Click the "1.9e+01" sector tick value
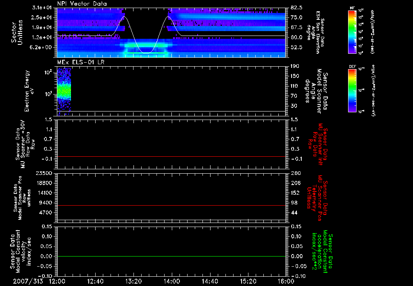The height and width of the screenshot is (286, 413). (x=42, y=27)
